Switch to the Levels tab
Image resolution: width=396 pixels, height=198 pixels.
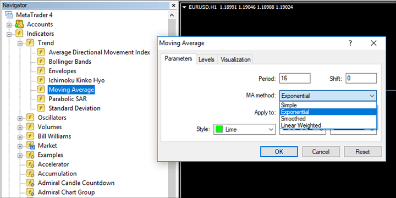point(206,59)
